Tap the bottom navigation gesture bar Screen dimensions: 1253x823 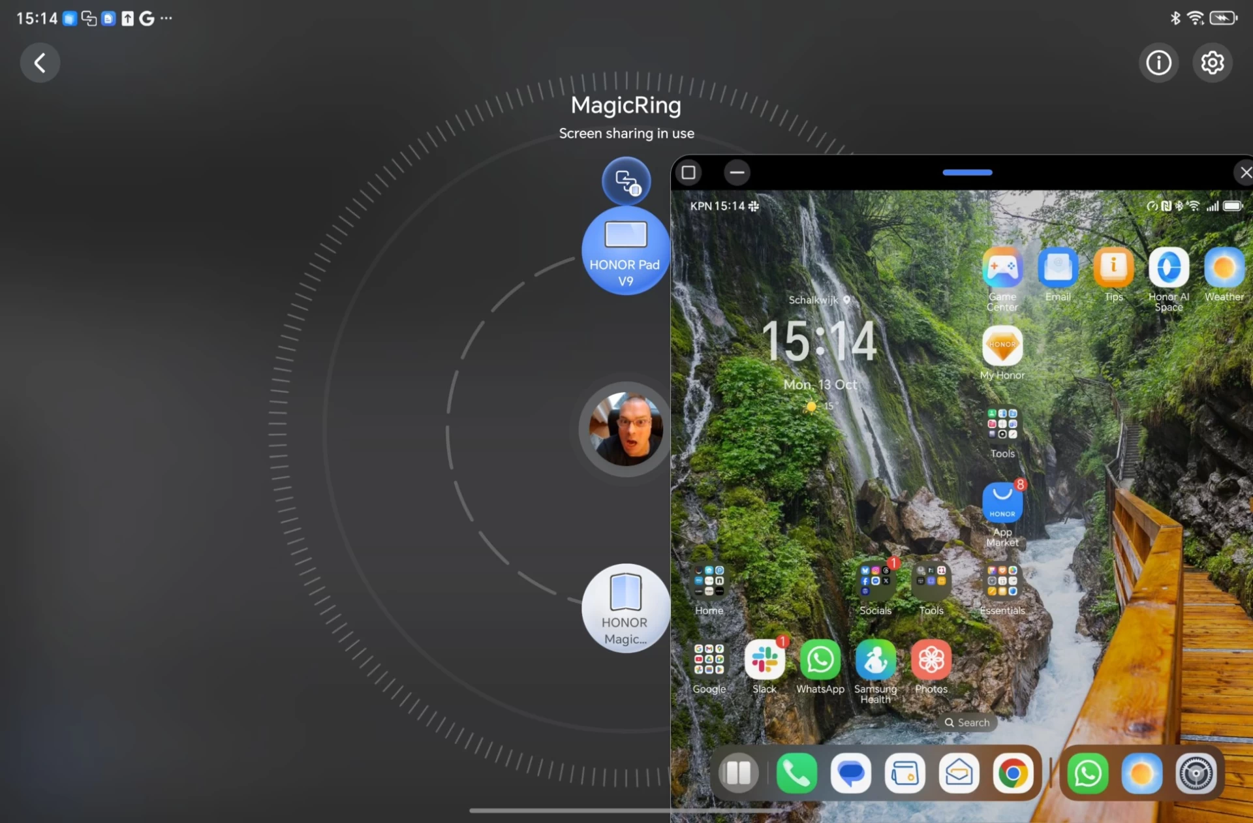pos(626,811)
